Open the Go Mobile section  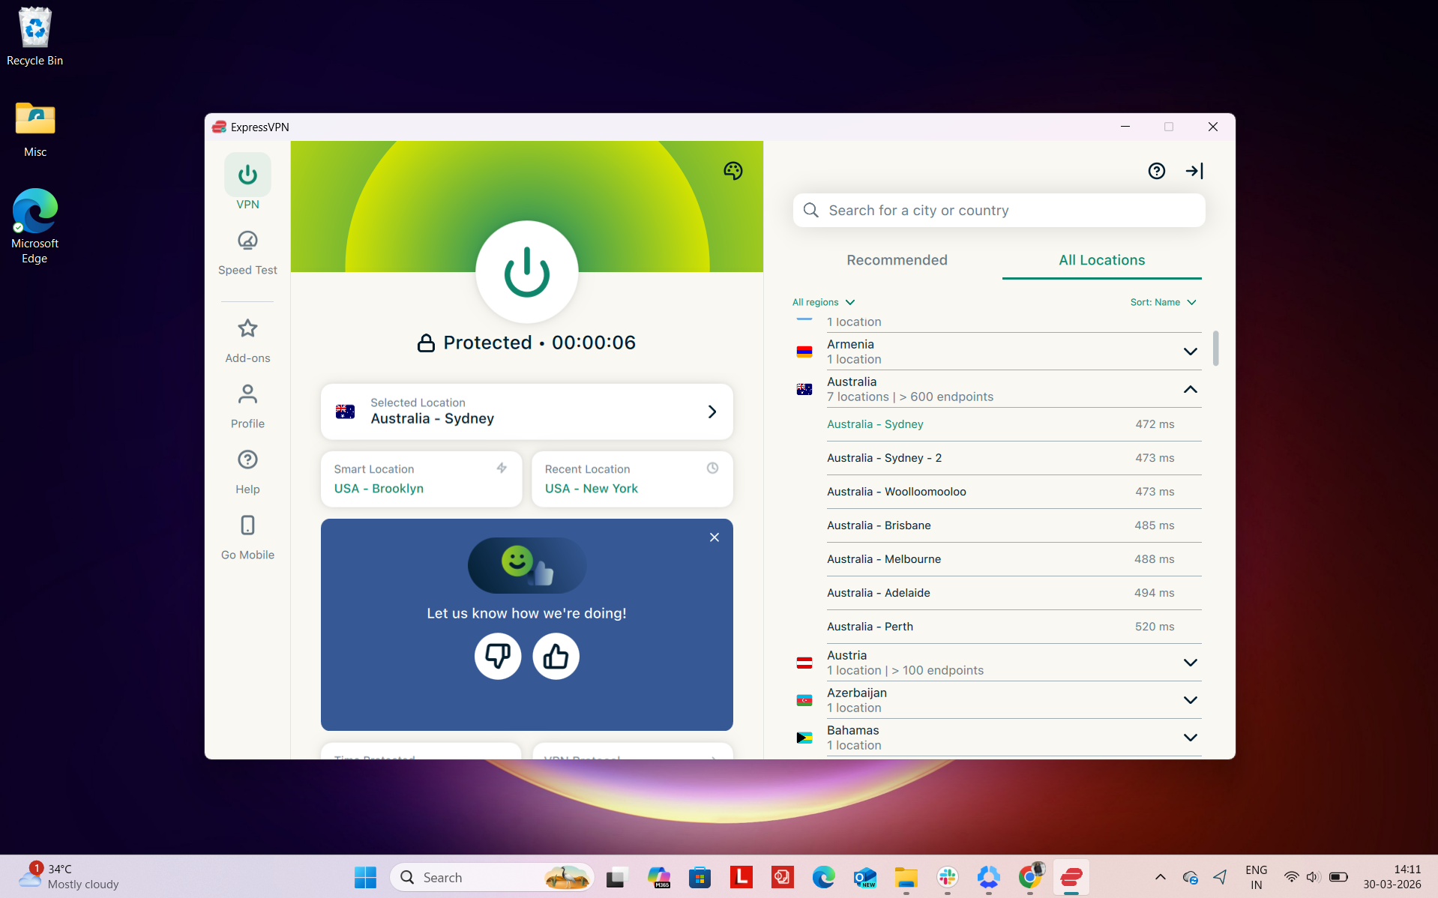tap(247, 536)
